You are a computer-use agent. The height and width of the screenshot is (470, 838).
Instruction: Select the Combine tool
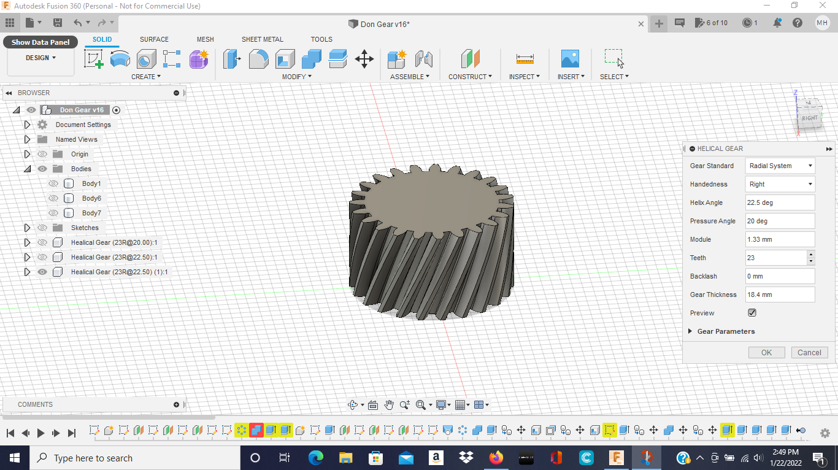coord(312,59)
